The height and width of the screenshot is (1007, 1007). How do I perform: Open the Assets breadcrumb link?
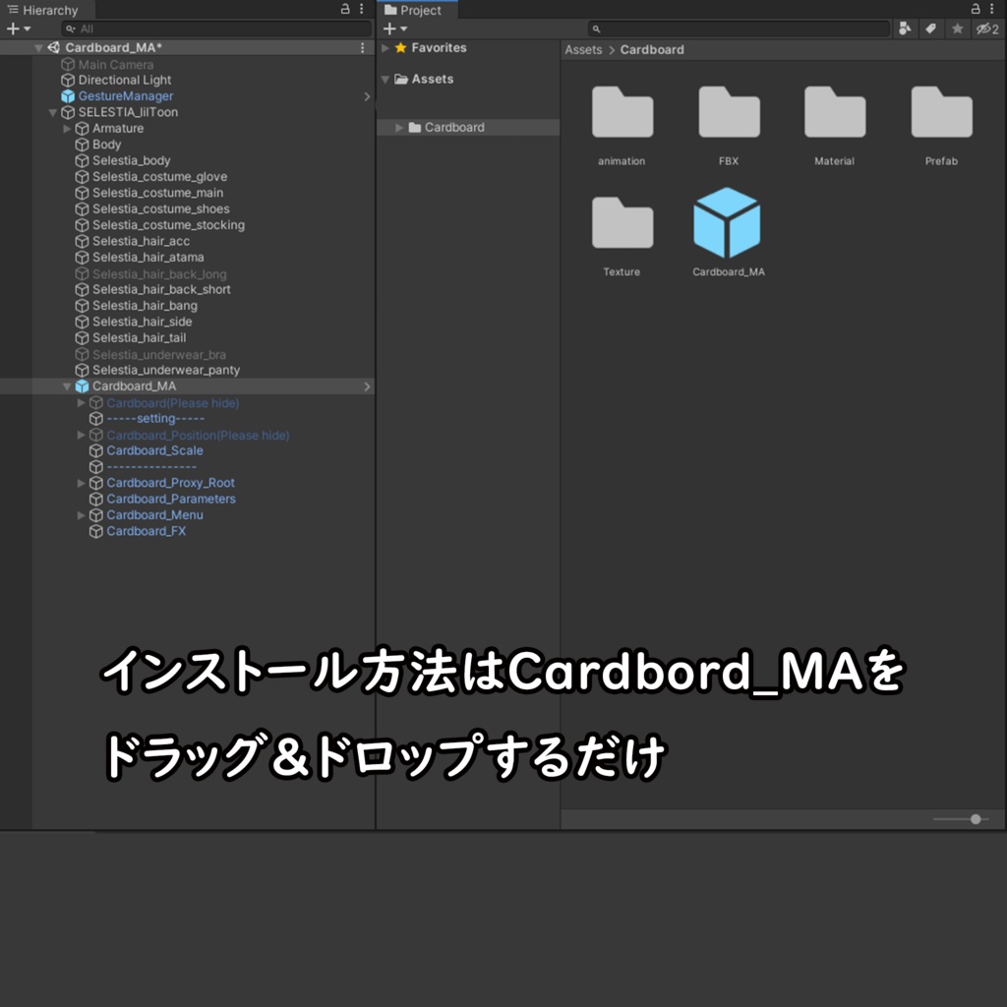(583, 49)
